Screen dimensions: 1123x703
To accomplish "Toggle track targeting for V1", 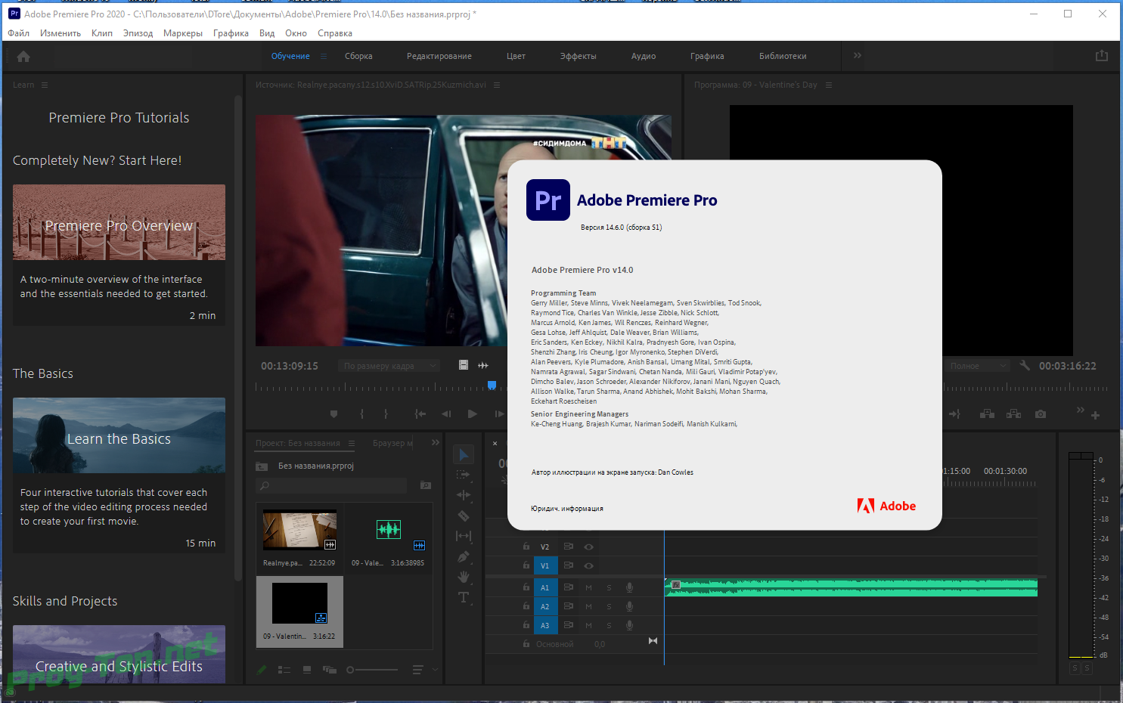I will pos(544,565).
